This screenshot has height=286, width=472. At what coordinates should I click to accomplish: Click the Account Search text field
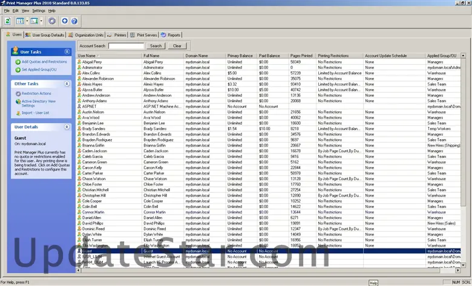(x=126, y=46)
